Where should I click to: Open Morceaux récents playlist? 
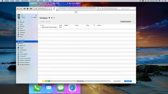[24, 62]
